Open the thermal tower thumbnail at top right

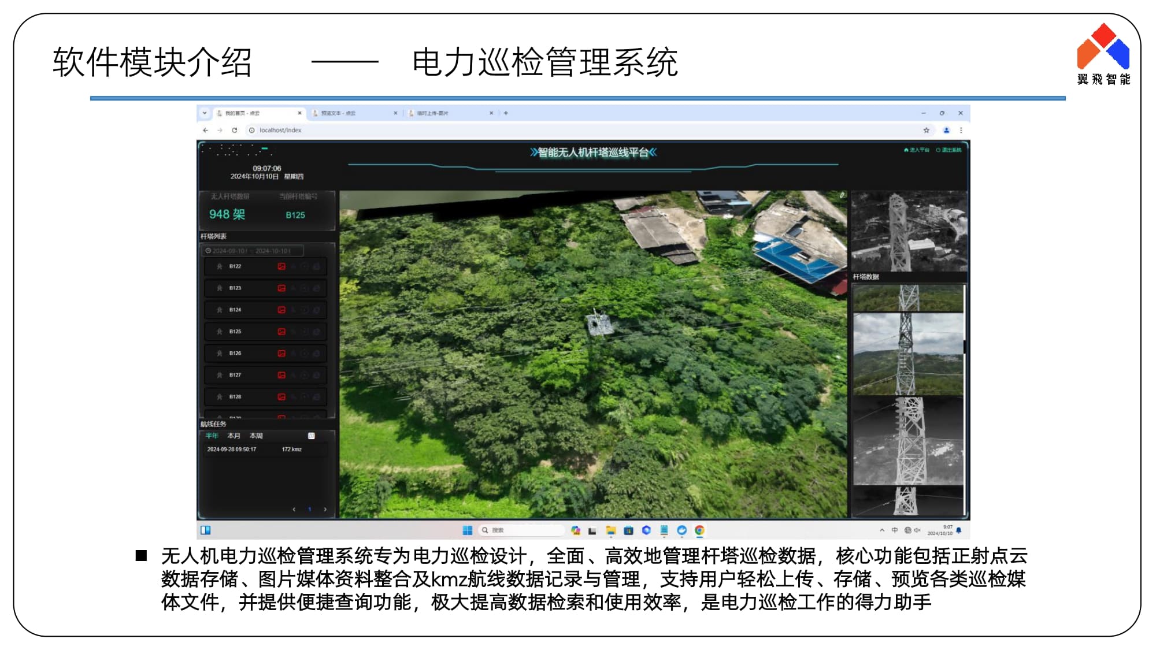(908, 231)
